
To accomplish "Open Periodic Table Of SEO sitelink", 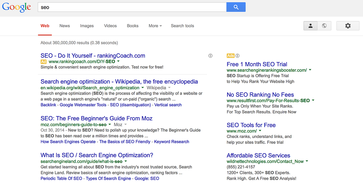I will (61, 178).
